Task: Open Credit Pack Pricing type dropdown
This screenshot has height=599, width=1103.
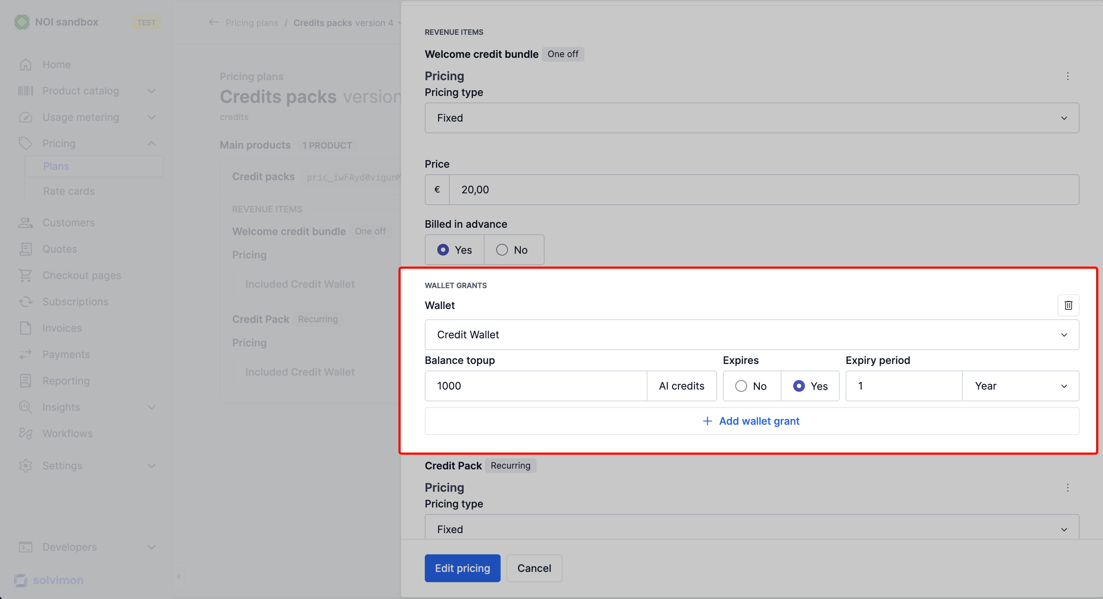Action: (751, 528)
